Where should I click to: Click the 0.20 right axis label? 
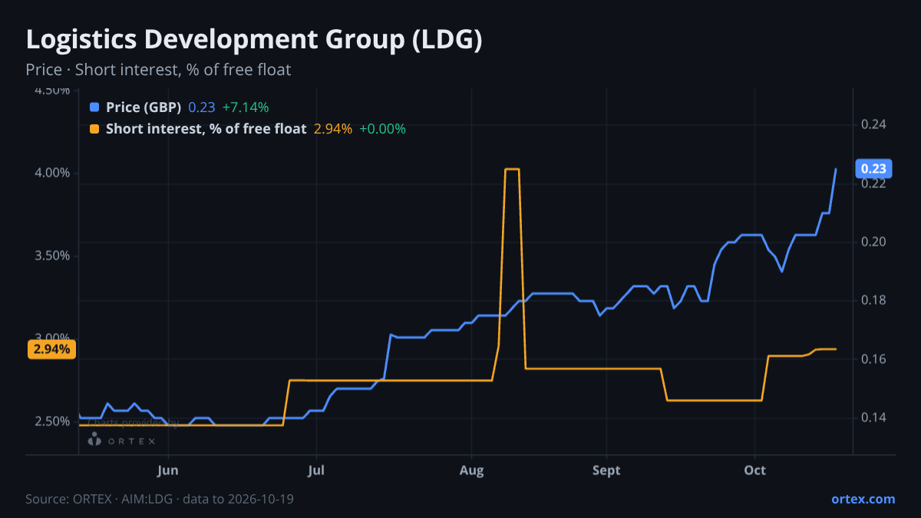click(873, 242)
